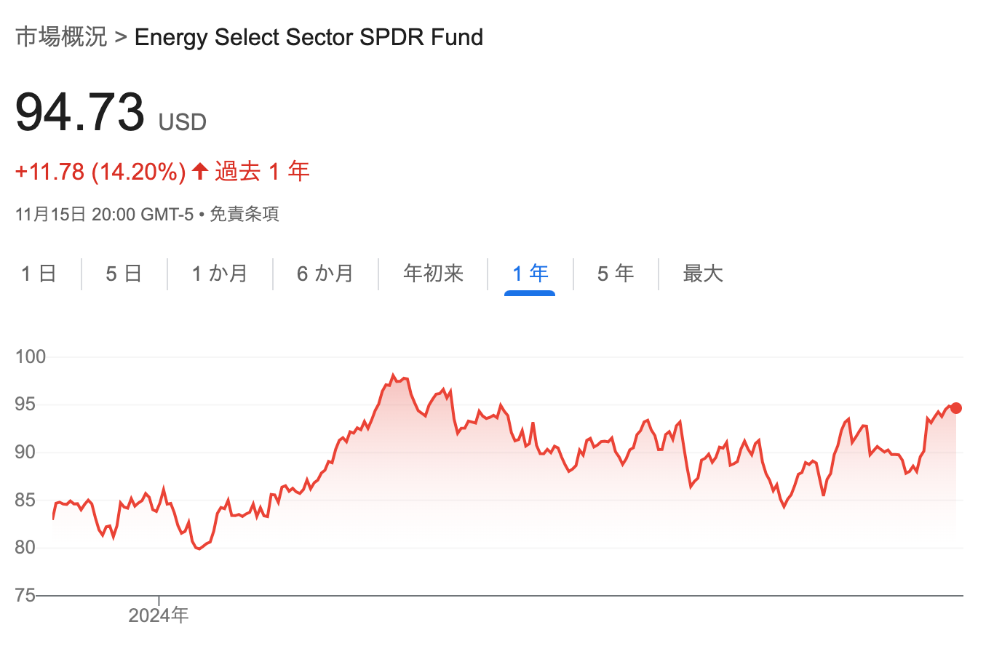Click the 94.73 price figure
994x646 pixels.
pyautogui.click(x=80, y=113)
